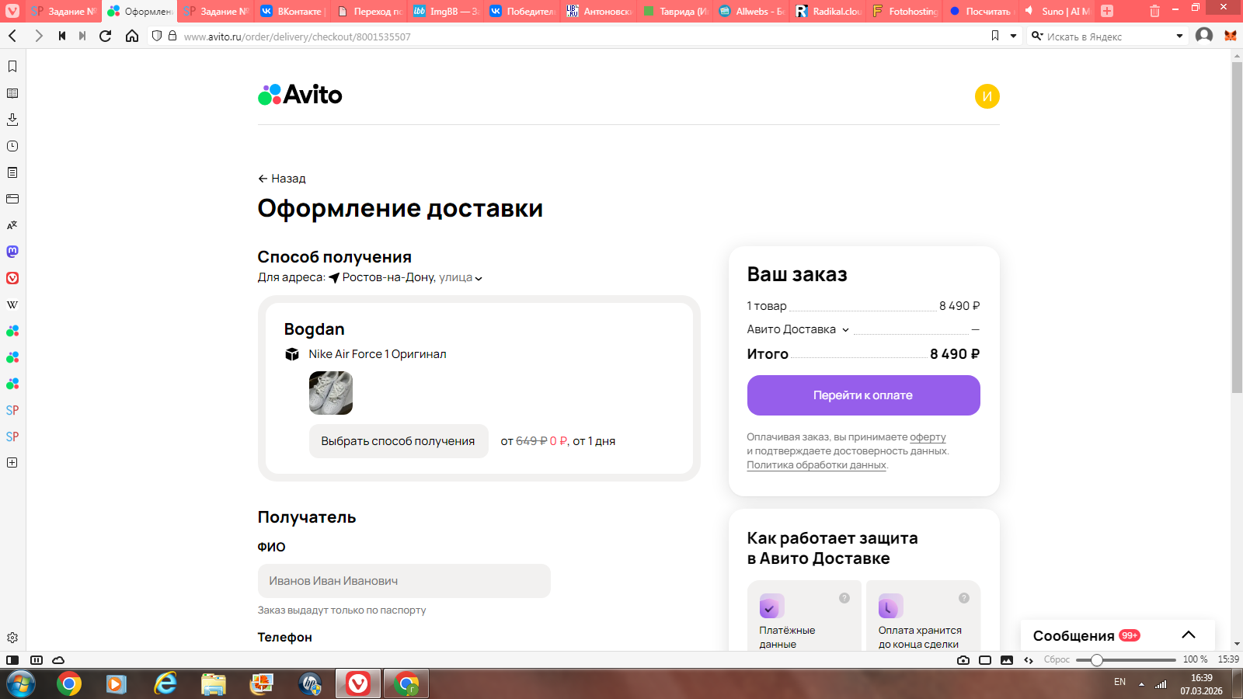Switch to the Fotohosting tab

point(904,11)
